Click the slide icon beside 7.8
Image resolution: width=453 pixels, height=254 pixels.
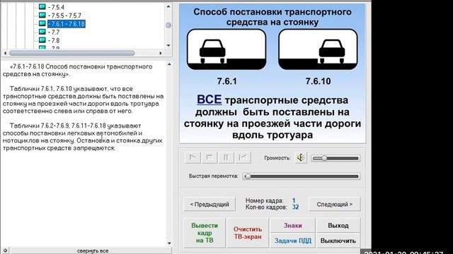(x=42, y=40)
